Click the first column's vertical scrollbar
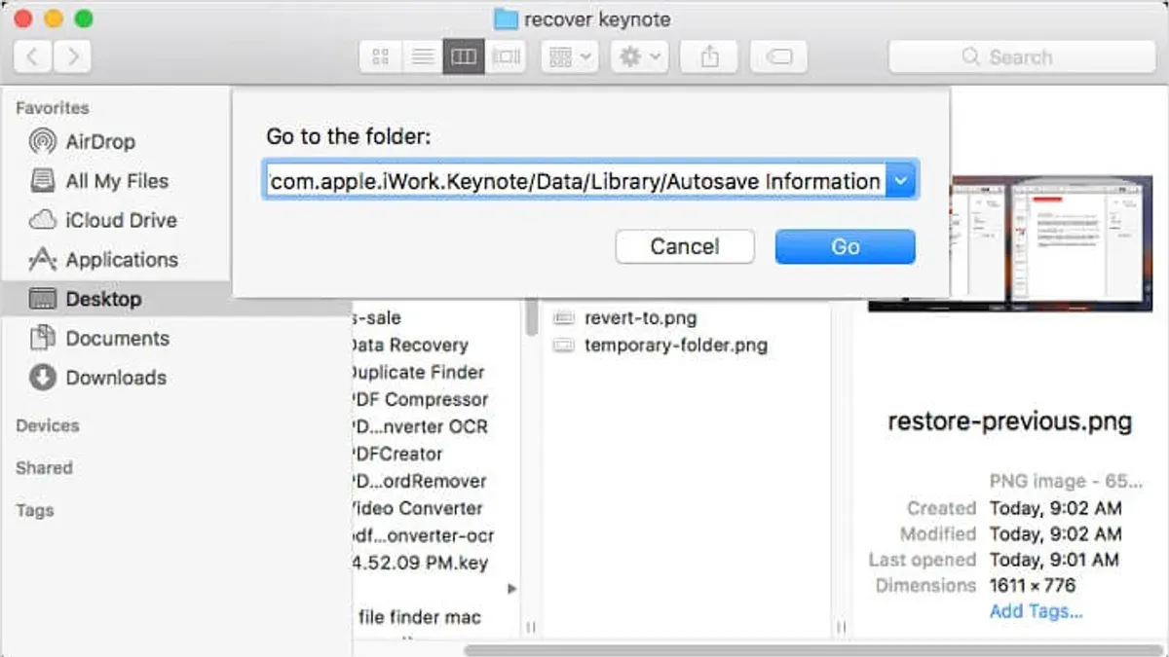 (531, 317)
